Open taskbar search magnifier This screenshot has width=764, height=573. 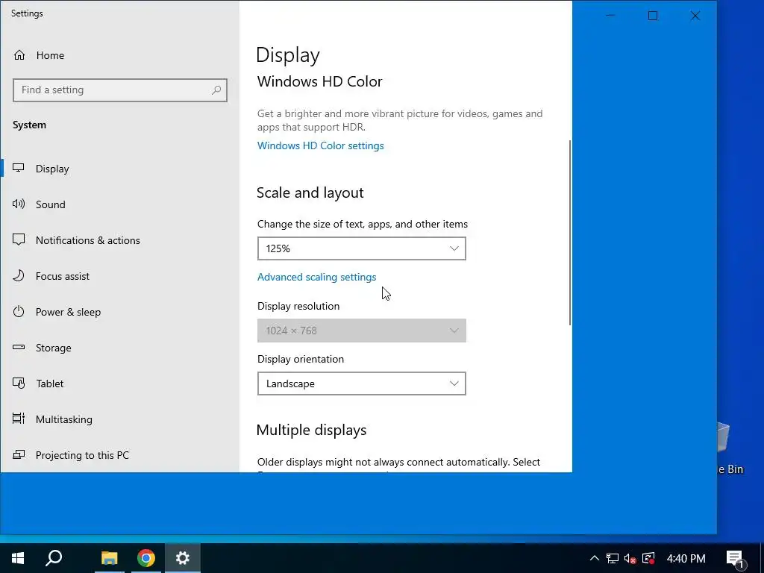coord(54,558)
